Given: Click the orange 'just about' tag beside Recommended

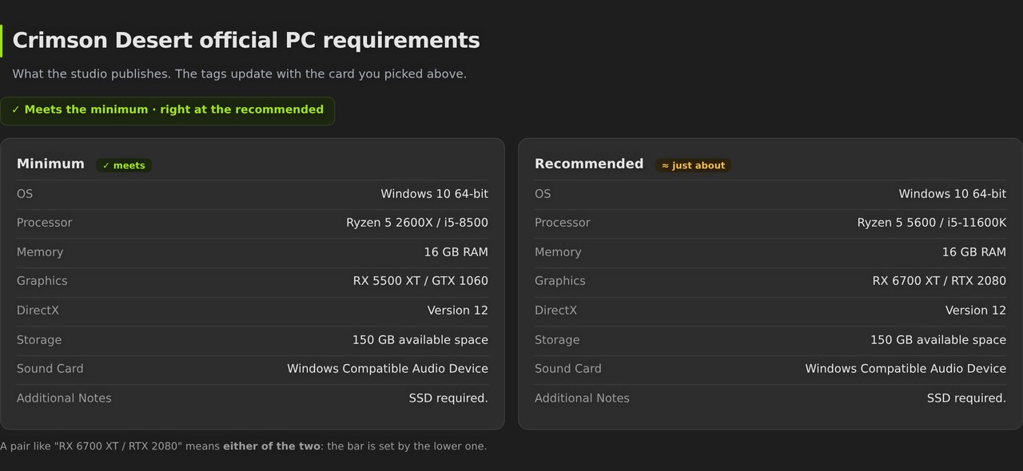Looking at the screenshot, I should 693,165.
